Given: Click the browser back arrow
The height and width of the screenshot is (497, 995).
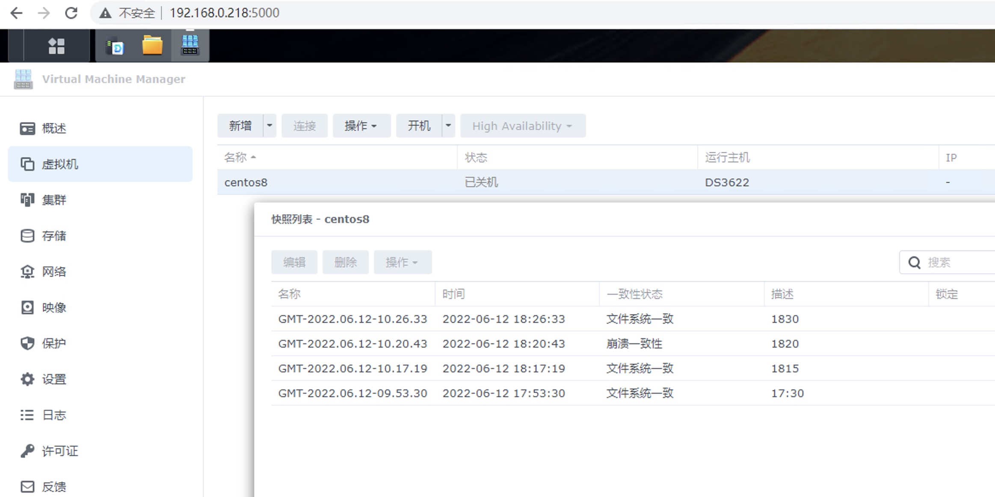Looking at the screenshot, I should [16, 13].
